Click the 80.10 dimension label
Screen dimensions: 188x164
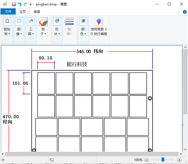[46, 58]
